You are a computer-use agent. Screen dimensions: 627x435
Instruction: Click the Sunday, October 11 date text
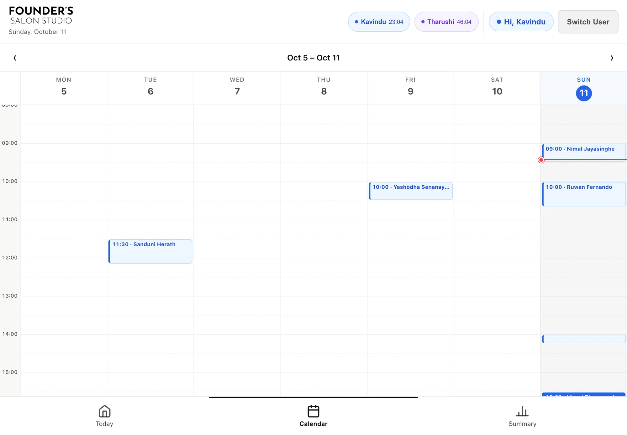(x=37, y=32)
